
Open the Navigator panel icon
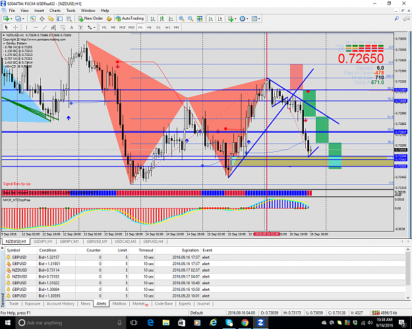(51, 18)
